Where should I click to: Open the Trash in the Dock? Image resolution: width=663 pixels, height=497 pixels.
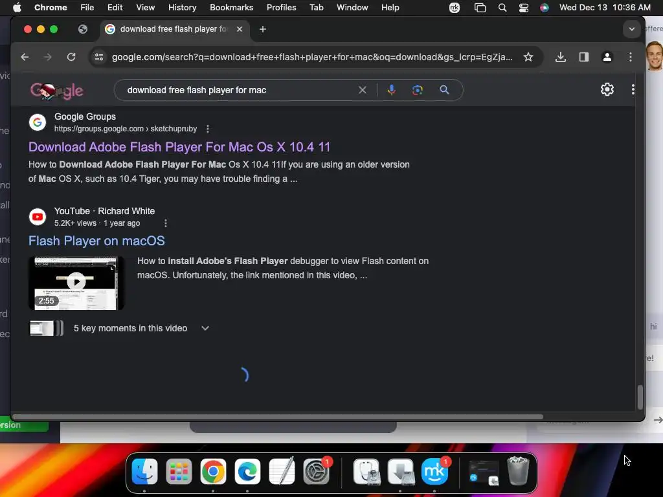[x=518, y=471]
